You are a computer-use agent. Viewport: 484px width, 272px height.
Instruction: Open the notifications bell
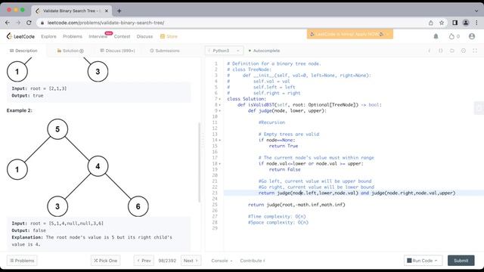coord(436,36)
